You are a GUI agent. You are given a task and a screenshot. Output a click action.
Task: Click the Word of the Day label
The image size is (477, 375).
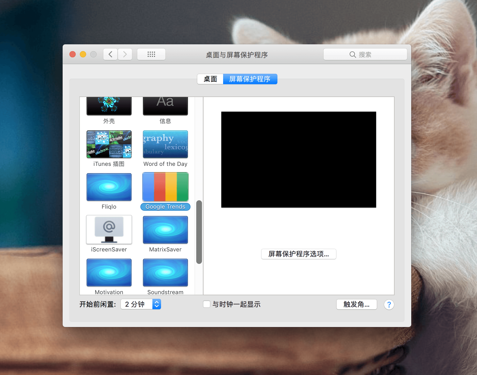(x=165, y=164)
